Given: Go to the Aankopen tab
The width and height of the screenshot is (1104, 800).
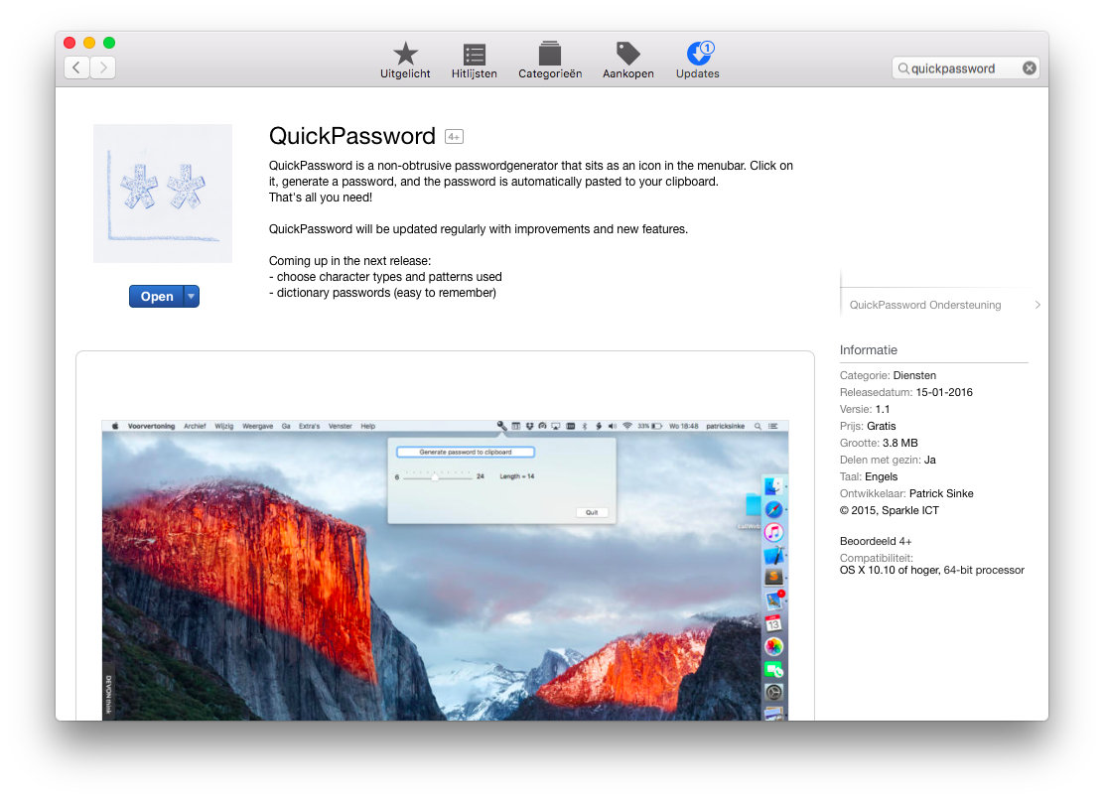Looking at the screenshot, I should [628, 60].
